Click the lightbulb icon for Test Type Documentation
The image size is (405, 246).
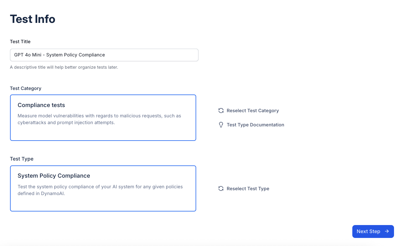click(221, 125)
